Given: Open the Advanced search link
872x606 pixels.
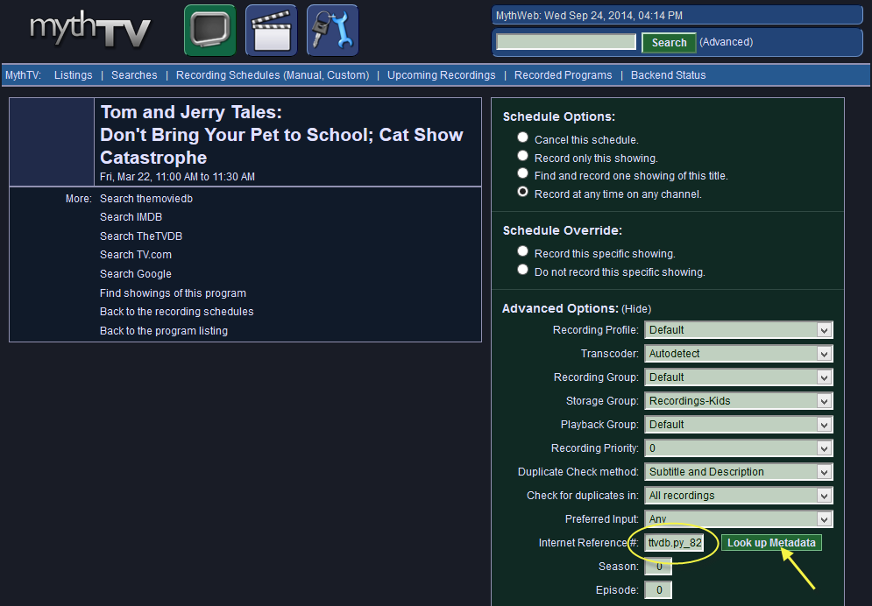Looking at the screenshot, I should point(726,42).
